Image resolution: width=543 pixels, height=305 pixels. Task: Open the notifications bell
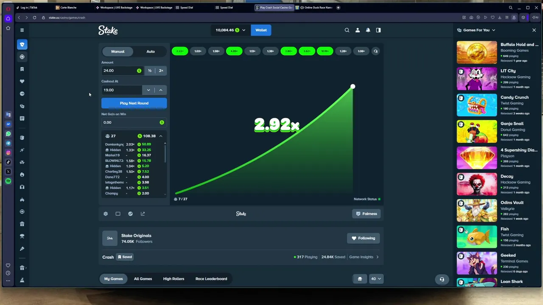[x=368, y=30]
